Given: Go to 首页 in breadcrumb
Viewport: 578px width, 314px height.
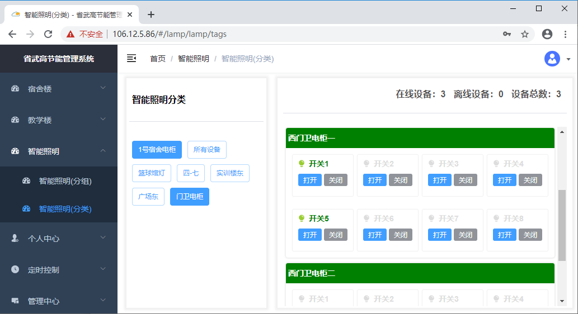Looking at the screenshot, I should pos(158,59).
